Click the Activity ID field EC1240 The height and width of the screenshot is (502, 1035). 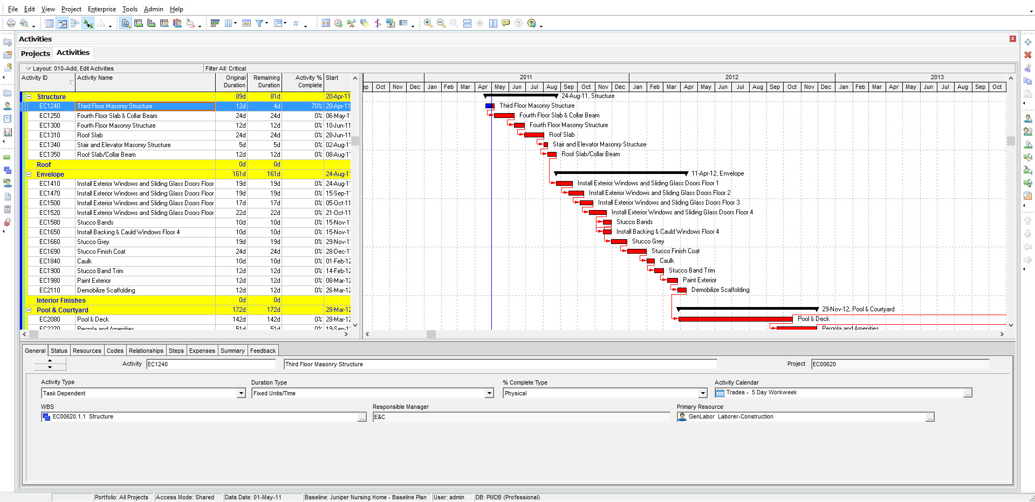[x=211, y=364]
